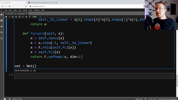
Task: Click the Mode: Edit status item
Action: pyautogui.click(x=139, y=99)
